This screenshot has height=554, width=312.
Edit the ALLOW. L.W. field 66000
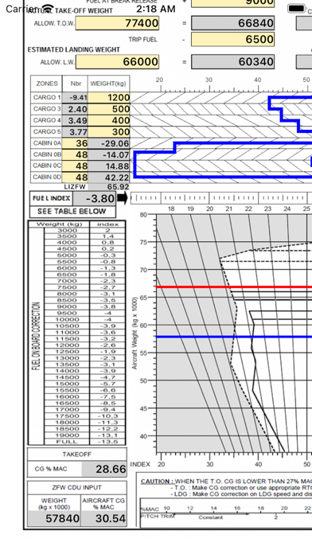117,62
